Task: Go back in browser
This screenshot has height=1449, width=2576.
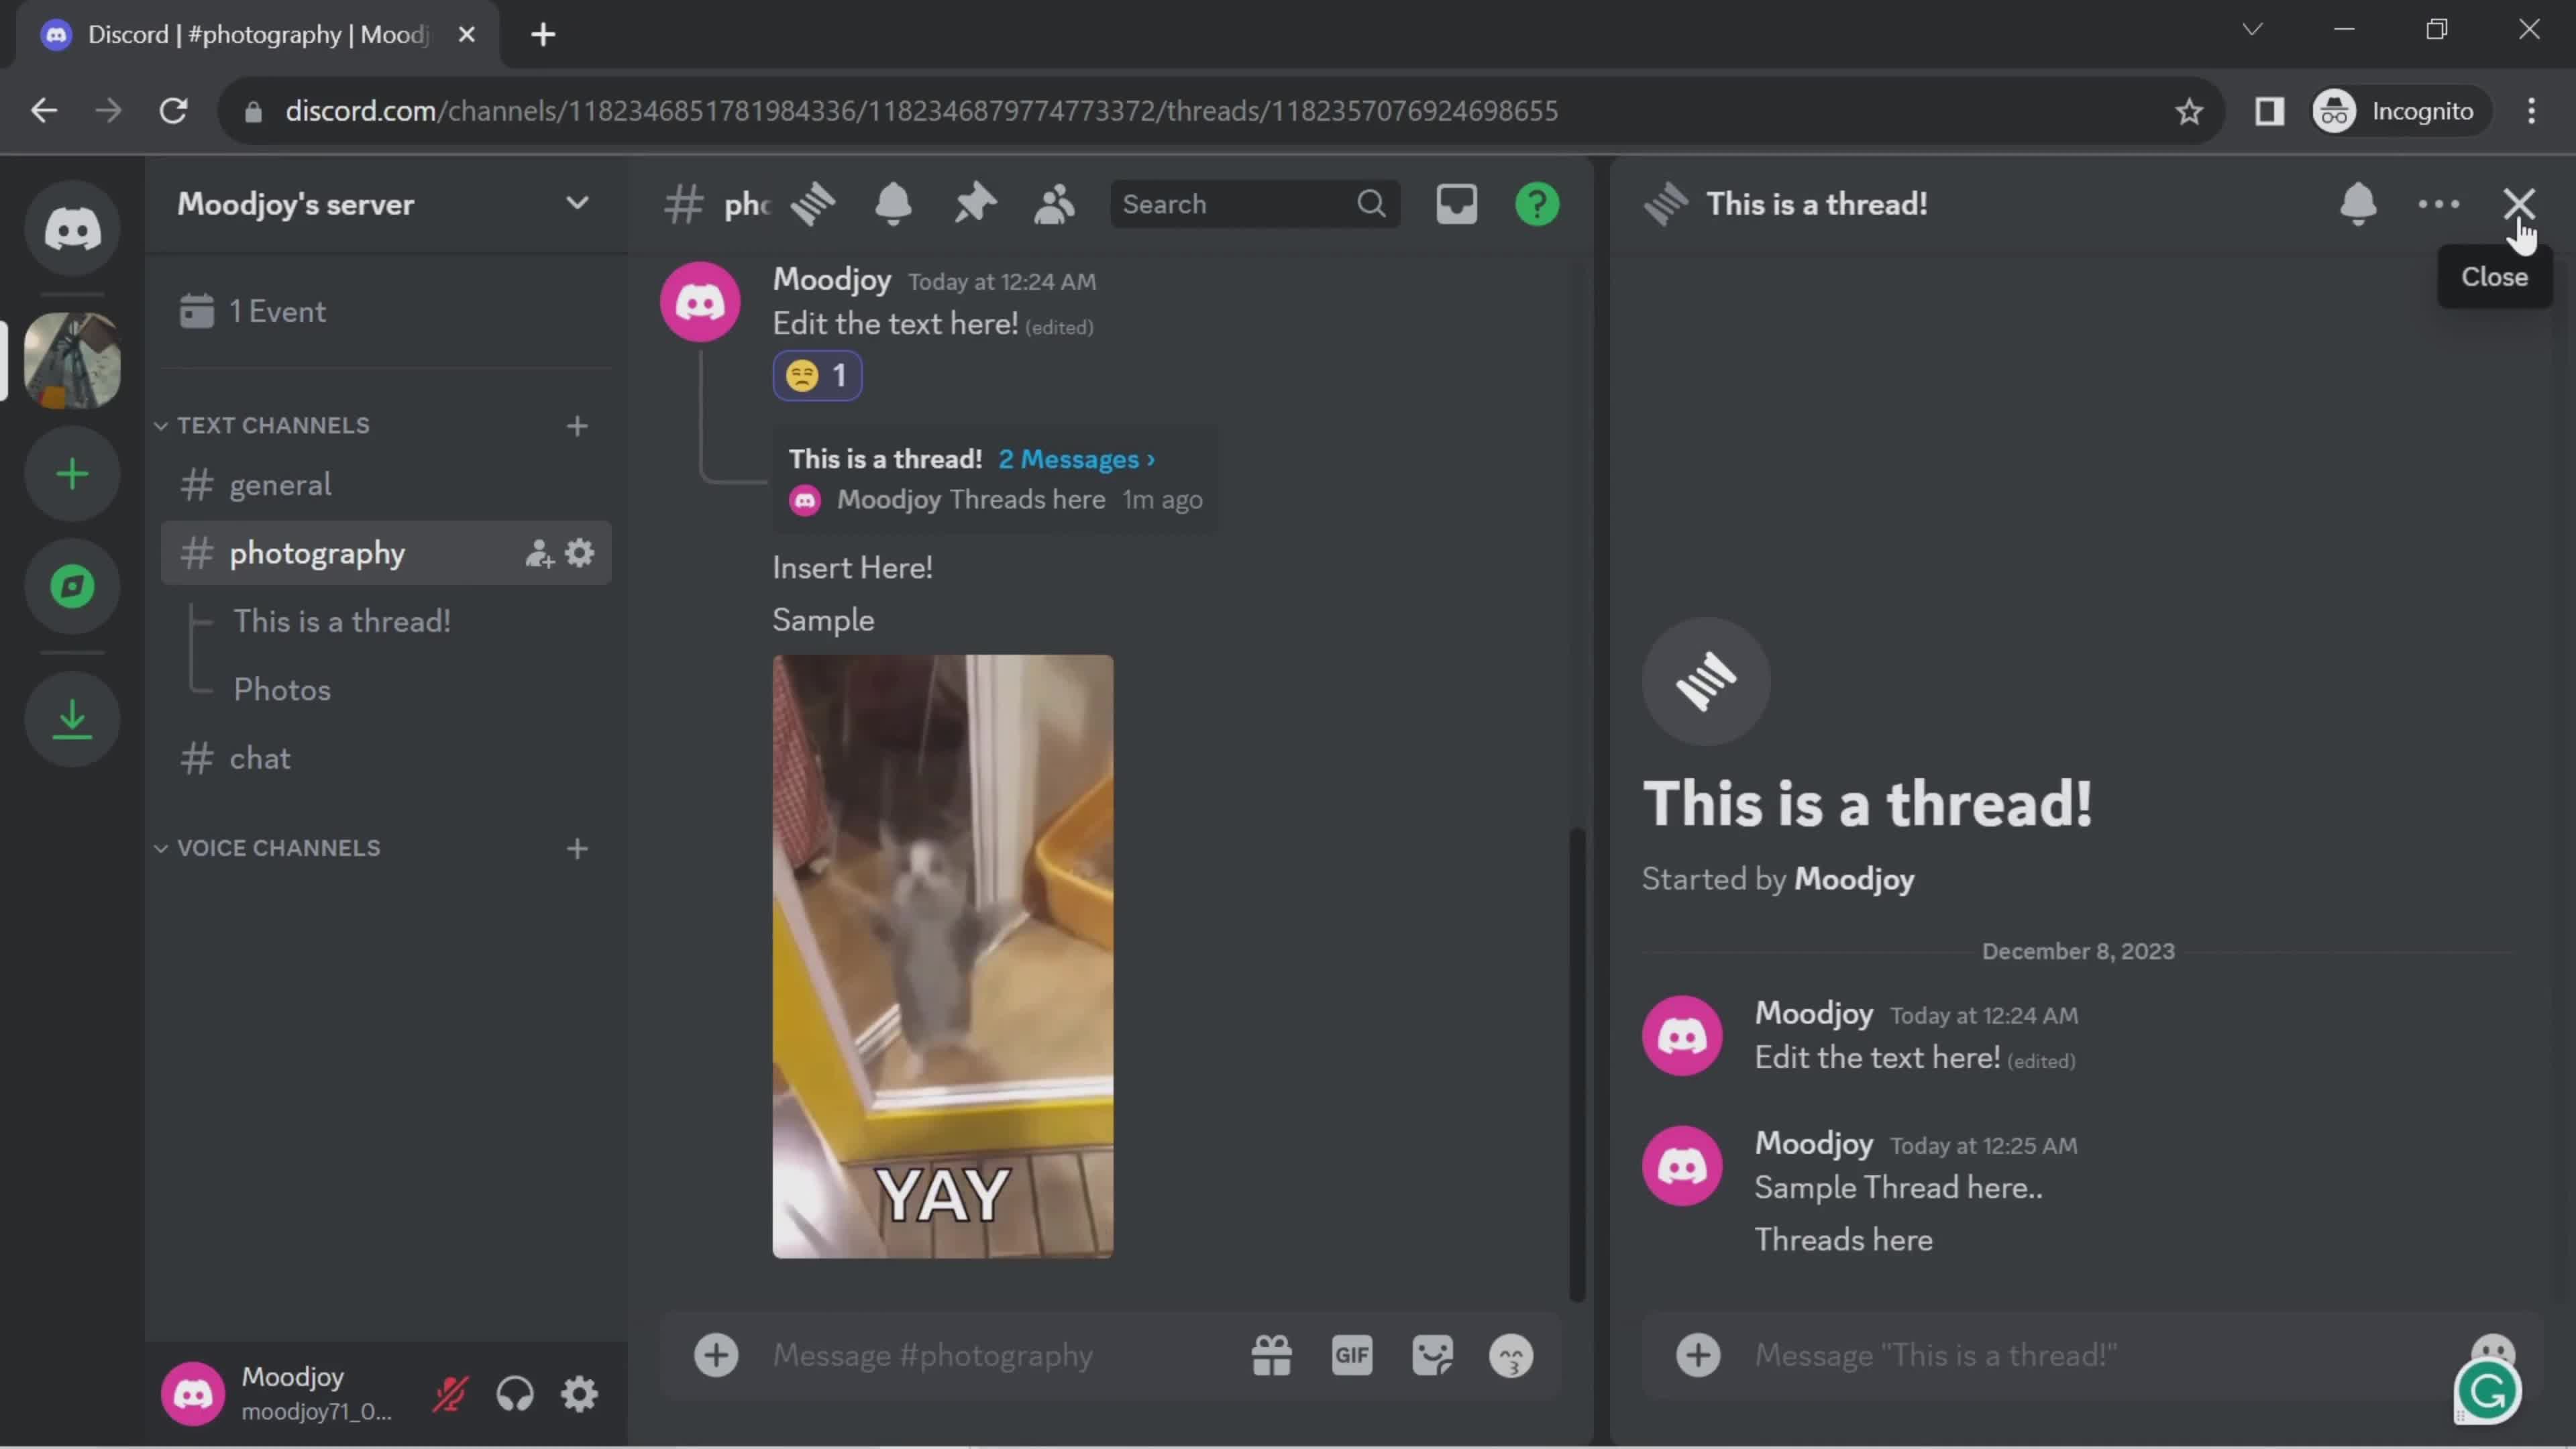Action: click(x=44, y=111)
